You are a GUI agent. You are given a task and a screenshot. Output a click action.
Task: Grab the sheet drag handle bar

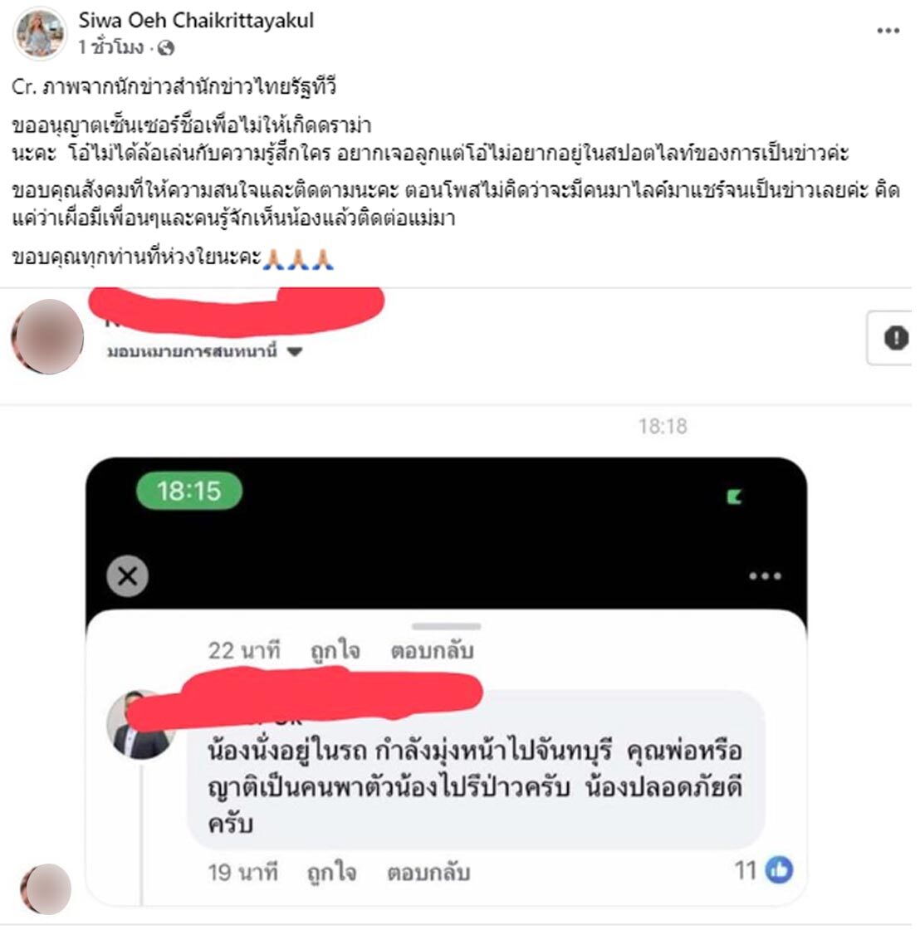point(446,626)
